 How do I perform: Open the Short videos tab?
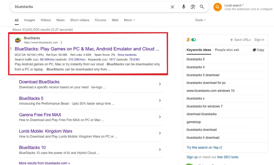pos(80,20)
